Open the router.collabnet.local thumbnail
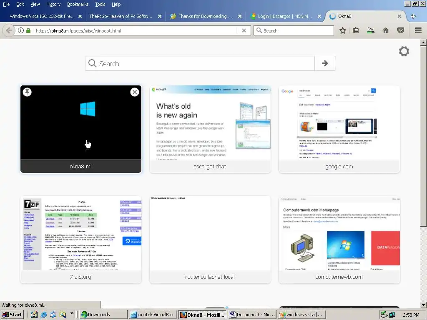Screen dimensions: 427x320 tap(210, 240)
